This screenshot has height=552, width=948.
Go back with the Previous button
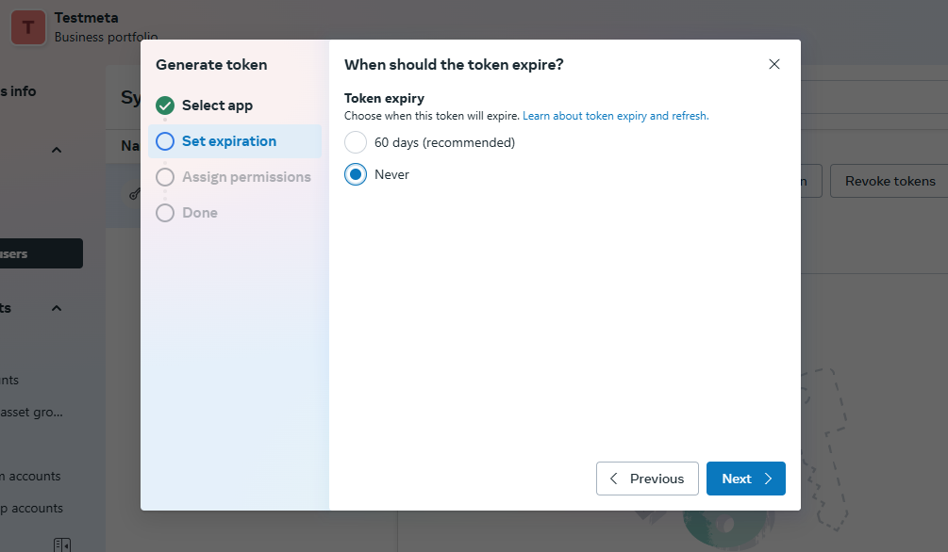[x=647, y=479]
